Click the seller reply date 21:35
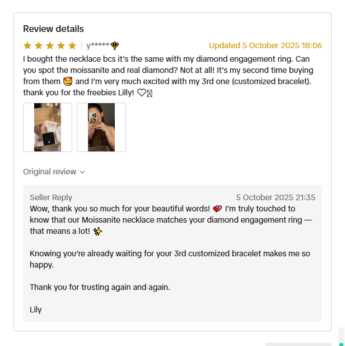345x346 pixels. pos(276,197)
